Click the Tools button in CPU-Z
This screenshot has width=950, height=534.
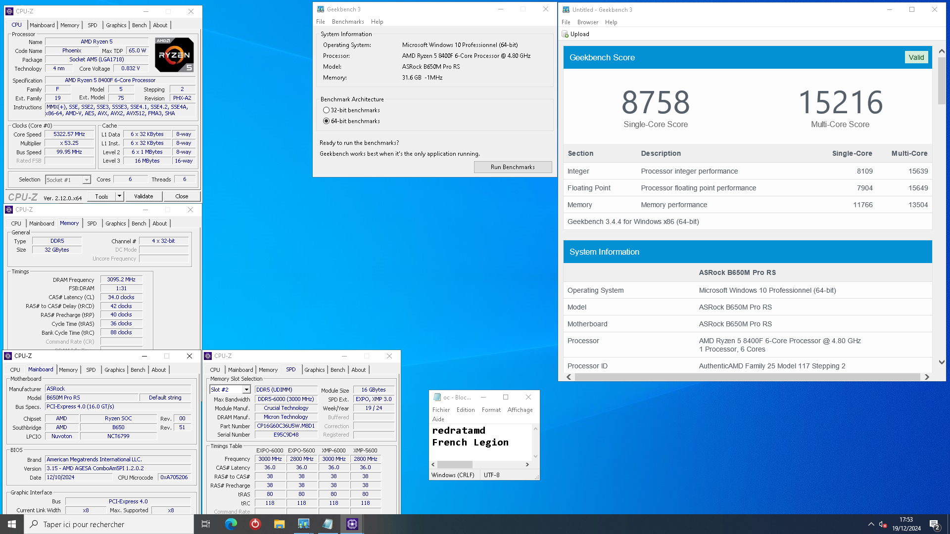pyautogui.click(x=101, y=196)
